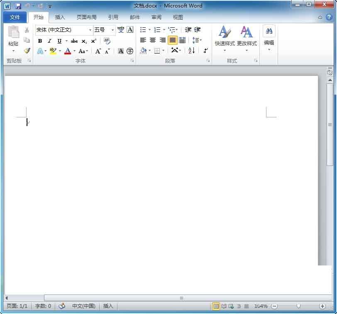Image resolution: width=337 pixels, height=314 pixels.
Task: Switch to the 插入 ribbon tab
Action: pyautogui.click(x=60, y=17)
